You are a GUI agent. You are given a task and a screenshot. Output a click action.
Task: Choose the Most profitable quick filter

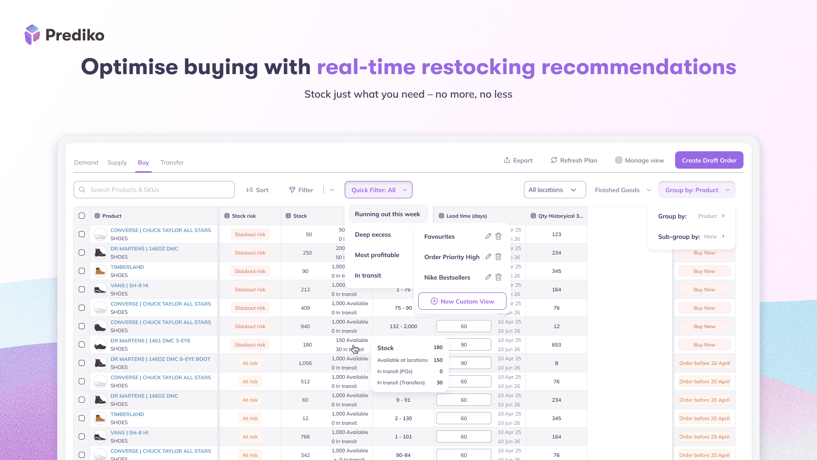point(377,255)
